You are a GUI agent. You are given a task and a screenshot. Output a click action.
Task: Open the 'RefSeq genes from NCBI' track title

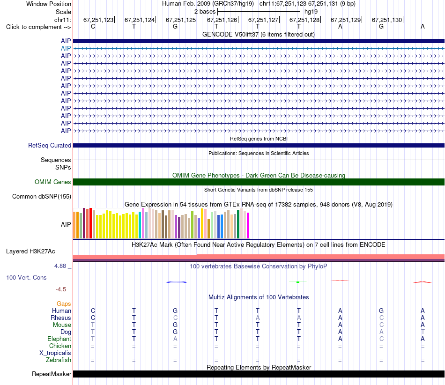[259, 139]
